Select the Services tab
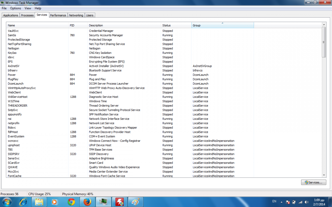 [x=42, y=15]
